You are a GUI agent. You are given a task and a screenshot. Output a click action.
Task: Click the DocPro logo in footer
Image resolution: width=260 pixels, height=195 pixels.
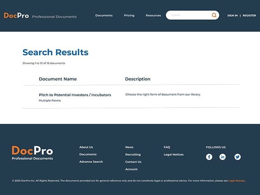pos(32,152)
